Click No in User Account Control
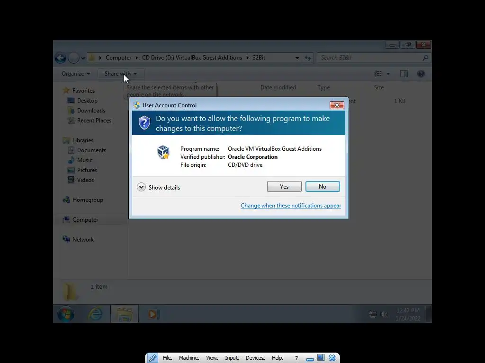The width and height of the screenshot is (485, 363). tap(323, 186)
